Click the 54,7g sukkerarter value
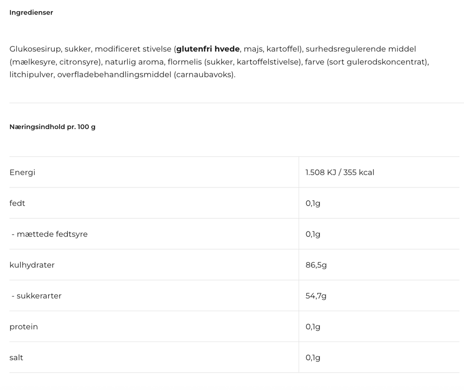The height and width of the screenshot is (390, 464). click(316, 296)
